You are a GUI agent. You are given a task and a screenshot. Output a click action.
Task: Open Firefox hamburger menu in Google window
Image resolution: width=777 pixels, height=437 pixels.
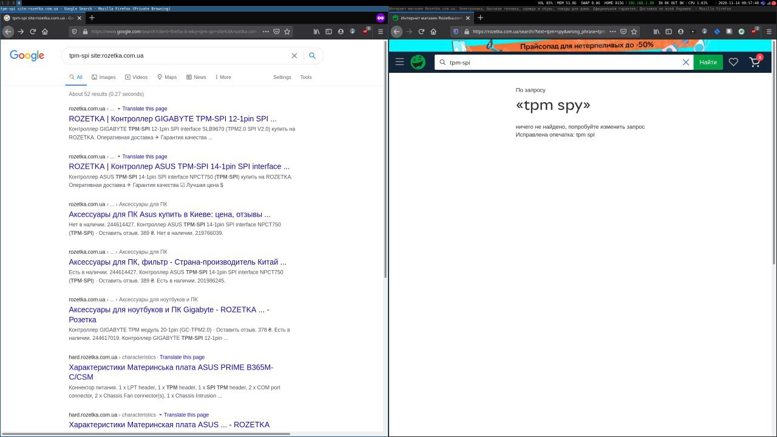(x=381, y=32)
